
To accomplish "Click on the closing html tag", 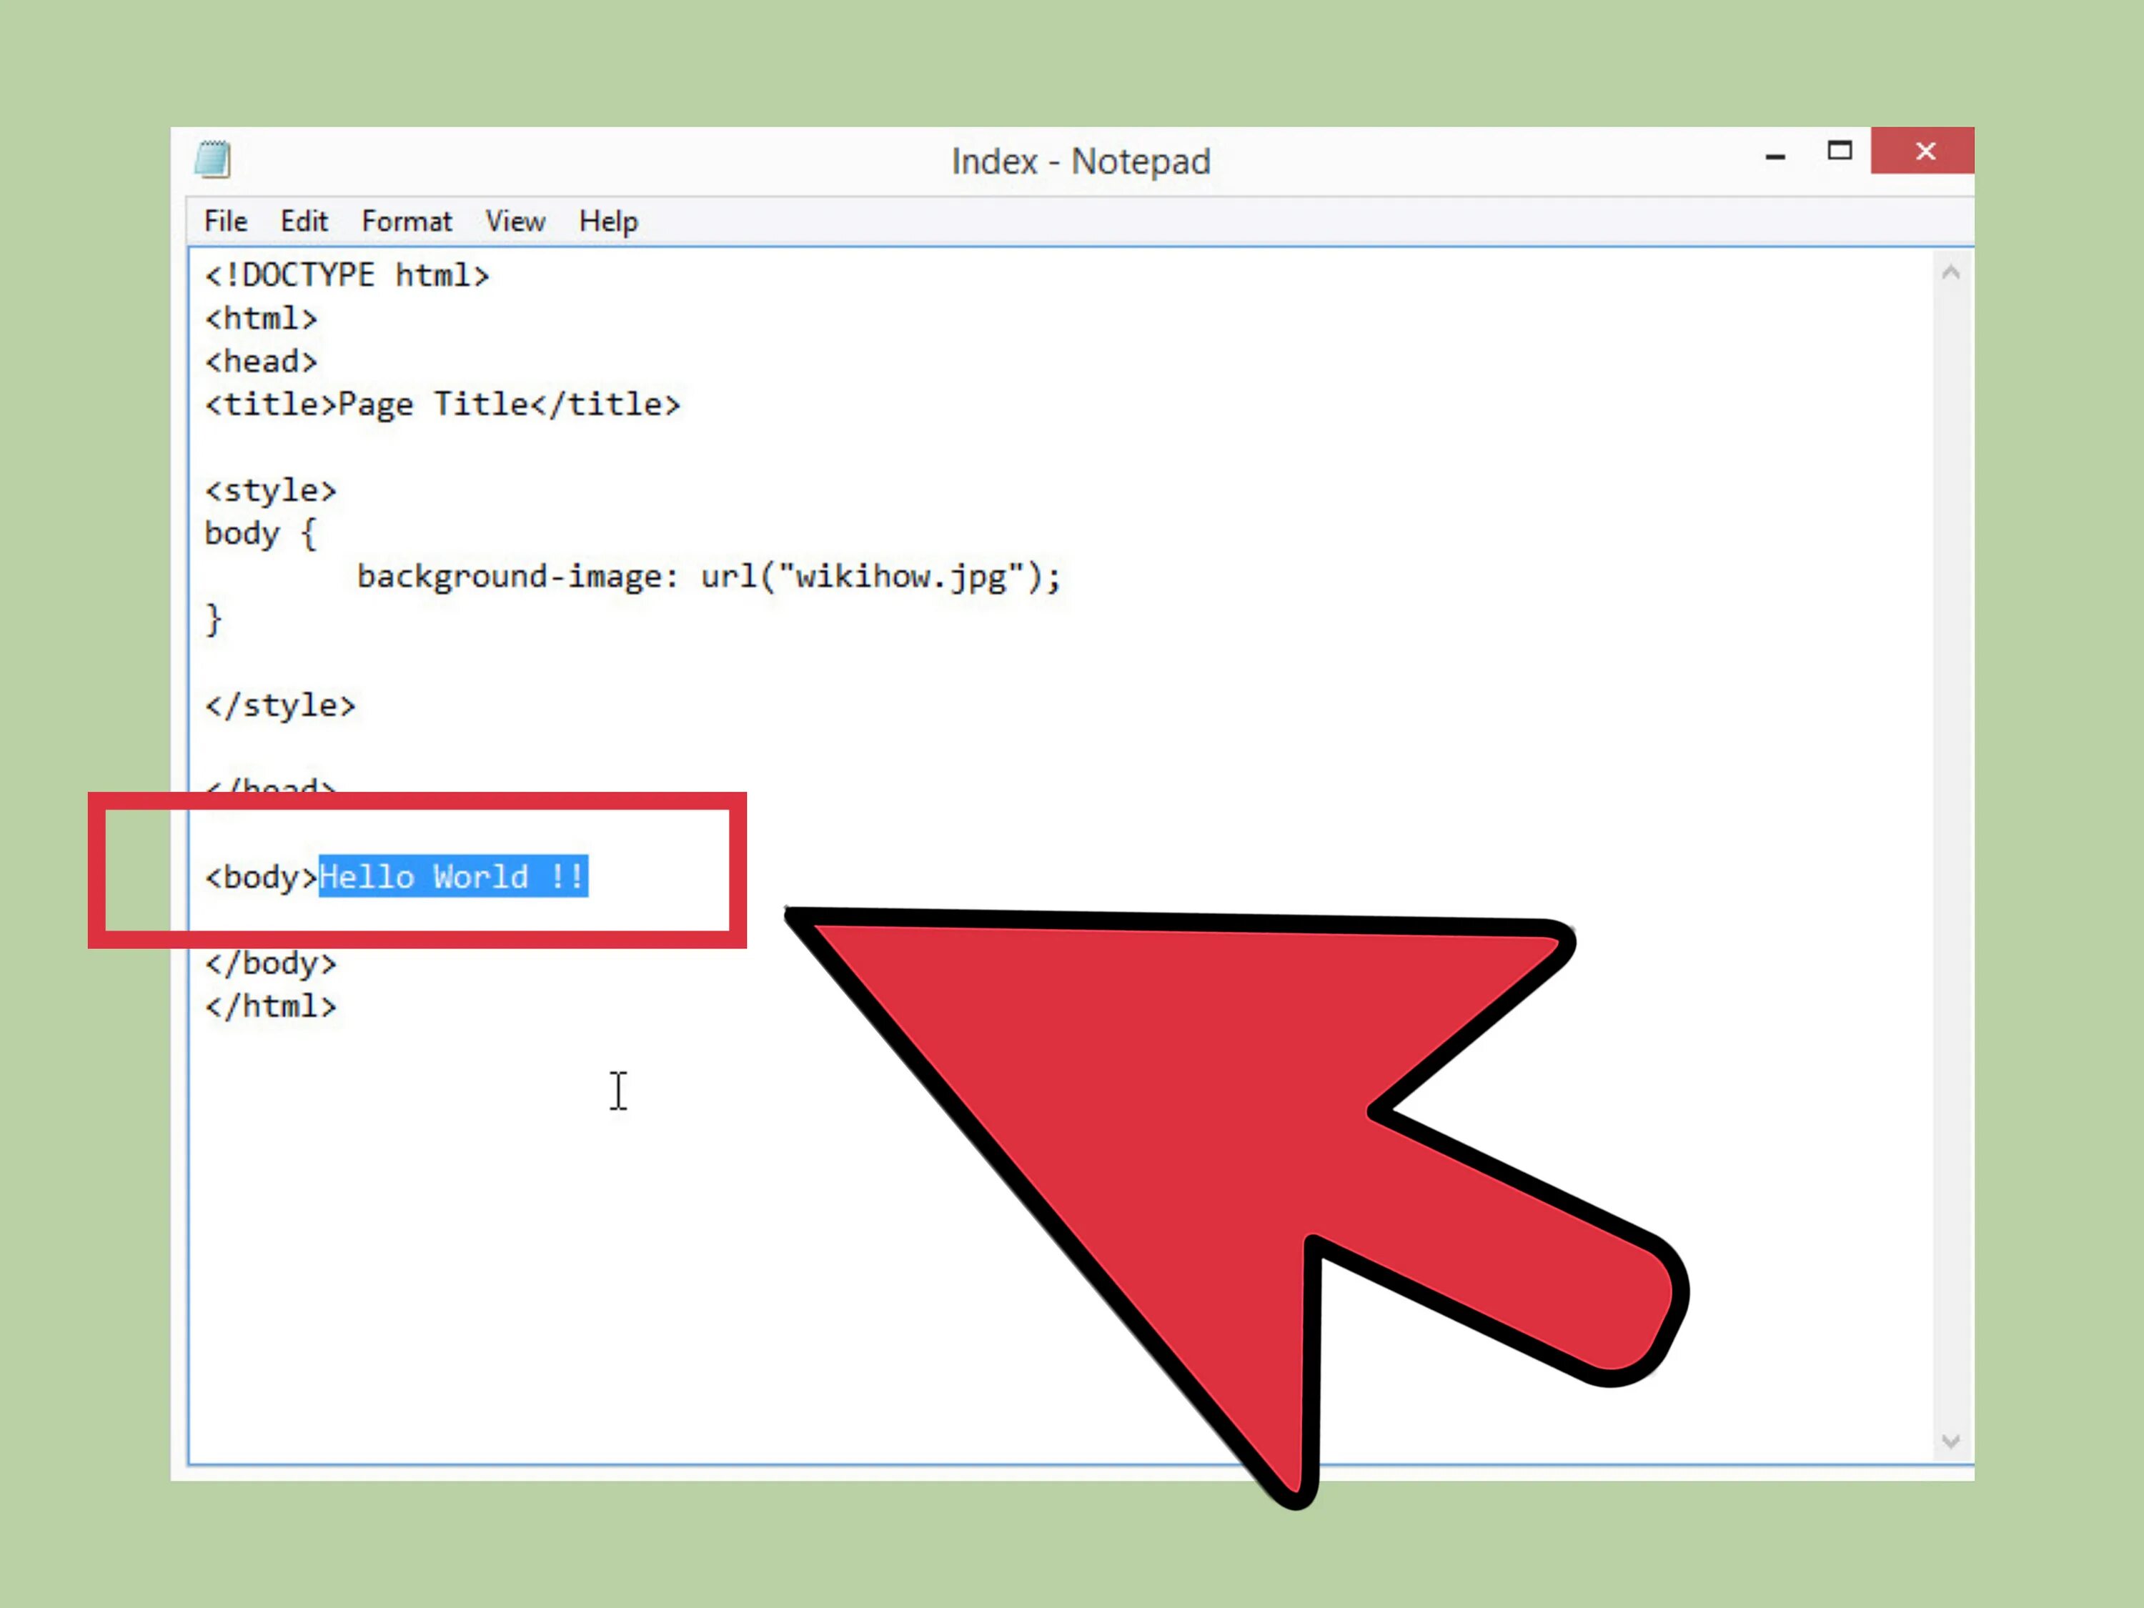I will click(x=270, y=1006).
